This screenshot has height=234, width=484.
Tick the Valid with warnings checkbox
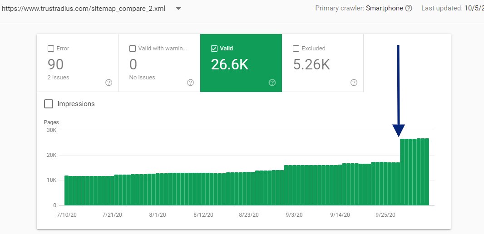133,49
